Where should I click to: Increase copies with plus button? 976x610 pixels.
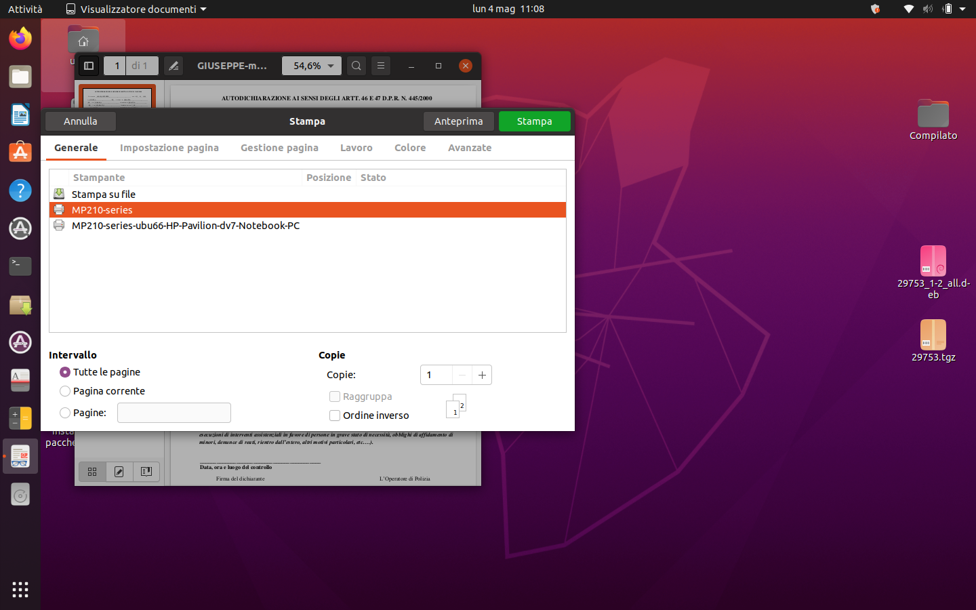[482, 375]
